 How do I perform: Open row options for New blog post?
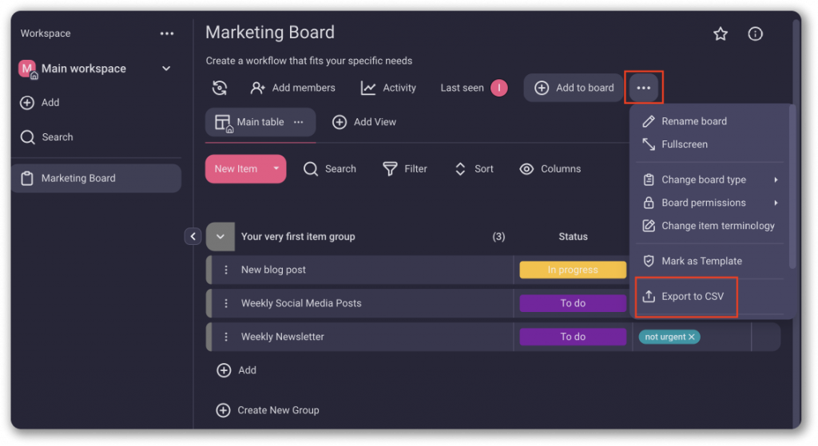[x=226, y=270]
